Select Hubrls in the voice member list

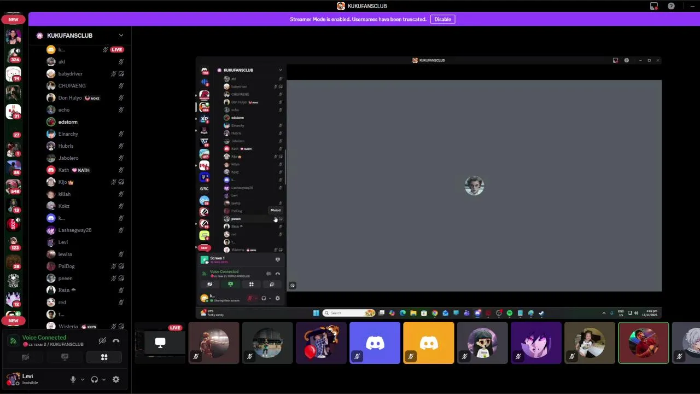point(85,146)
